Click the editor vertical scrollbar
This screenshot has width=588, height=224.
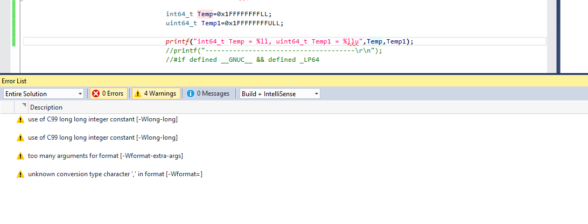tap(552, 32)
